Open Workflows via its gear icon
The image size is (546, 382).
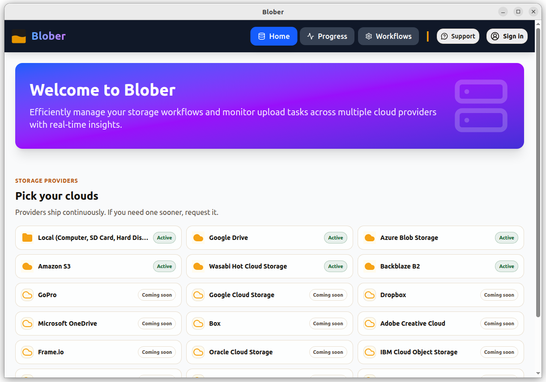click(x=369, y=36)
